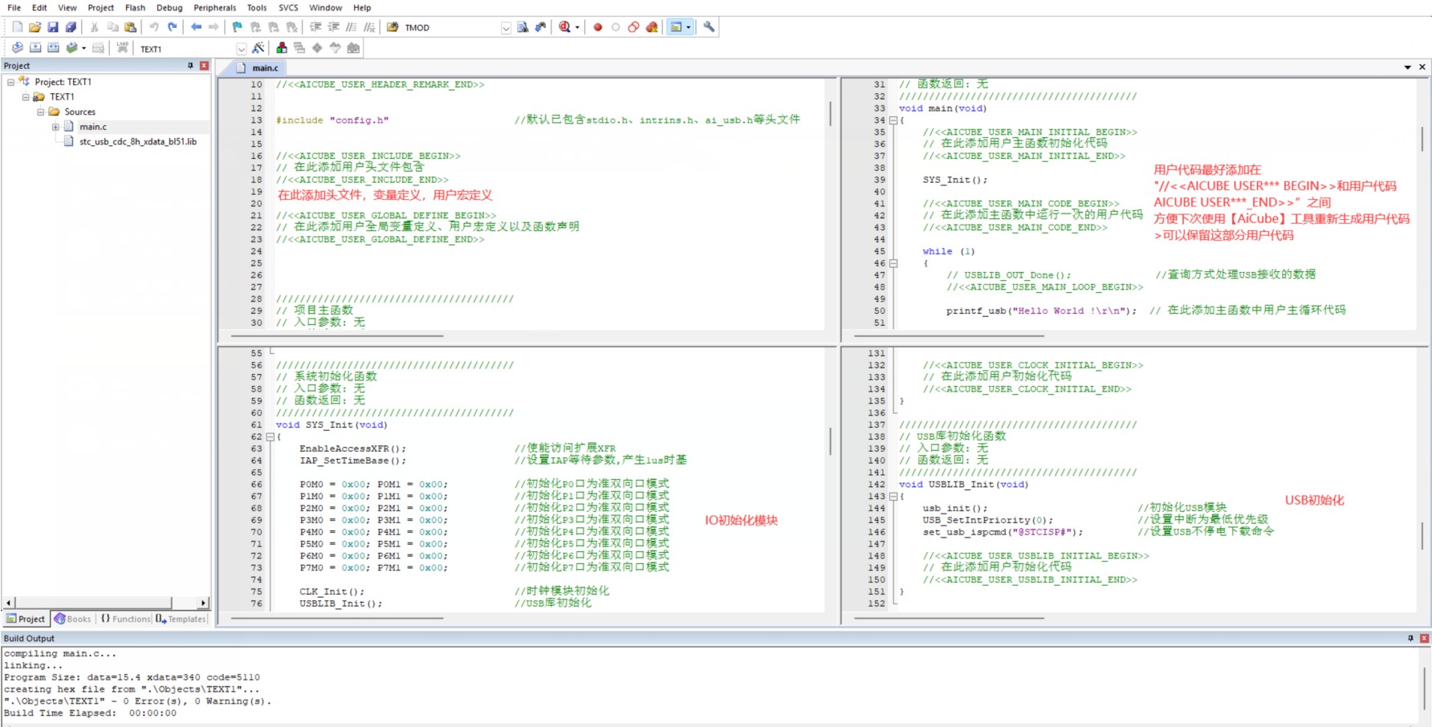Image resolution: width=1432 pixels, height=727 pixels.
Task: Go to the next bookmark icon
Action: [x=274, y=27]
